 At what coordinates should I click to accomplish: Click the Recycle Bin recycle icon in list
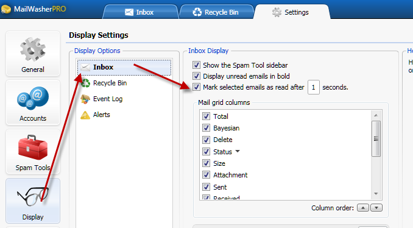click(x=85, y=83)
